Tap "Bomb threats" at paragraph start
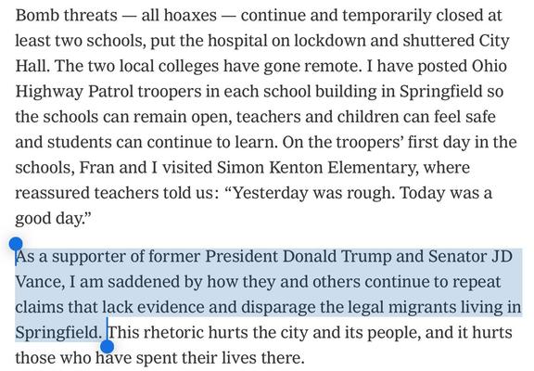The image size is (534, 371). [67, 16]
